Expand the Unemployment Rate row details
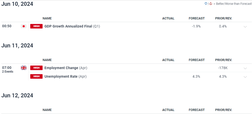 pos(245,77)
